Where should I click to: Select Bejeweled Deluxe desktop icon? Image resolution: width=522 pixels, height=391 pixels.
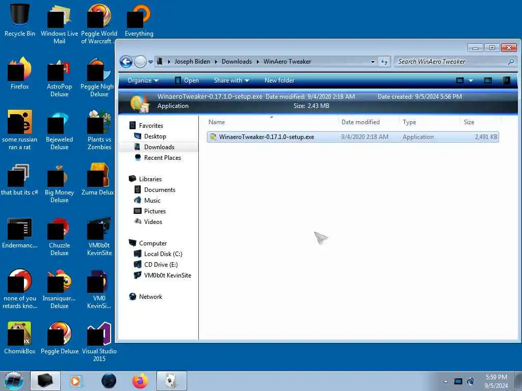[x=59, y=130]
